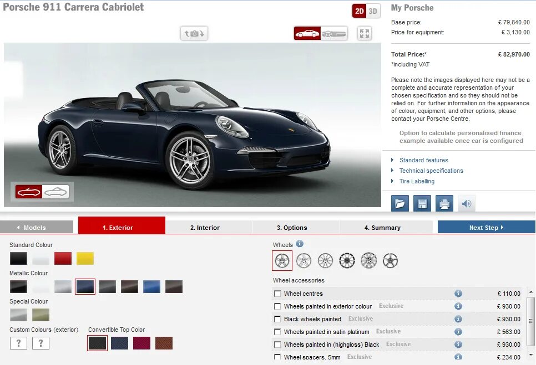Open info for Wheel centres
The image size is (536, 365).
tap(458, 294)
